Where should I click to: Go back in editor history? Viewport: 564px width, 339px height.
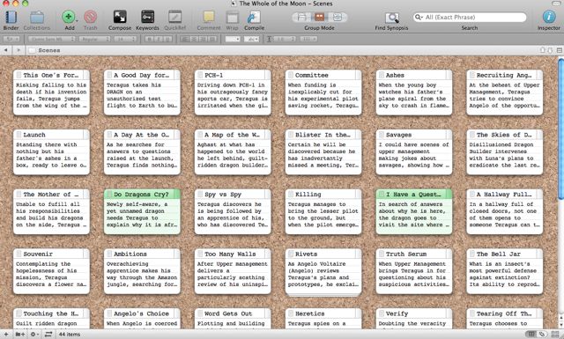pos(6,50)
